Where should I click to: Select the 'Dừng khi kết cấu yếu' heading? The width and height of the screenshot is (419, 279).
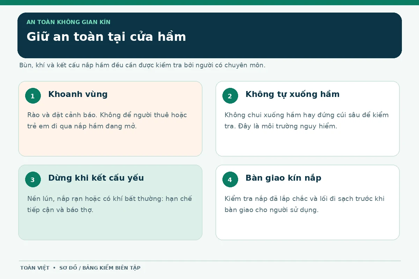click(x=96, y=178)
